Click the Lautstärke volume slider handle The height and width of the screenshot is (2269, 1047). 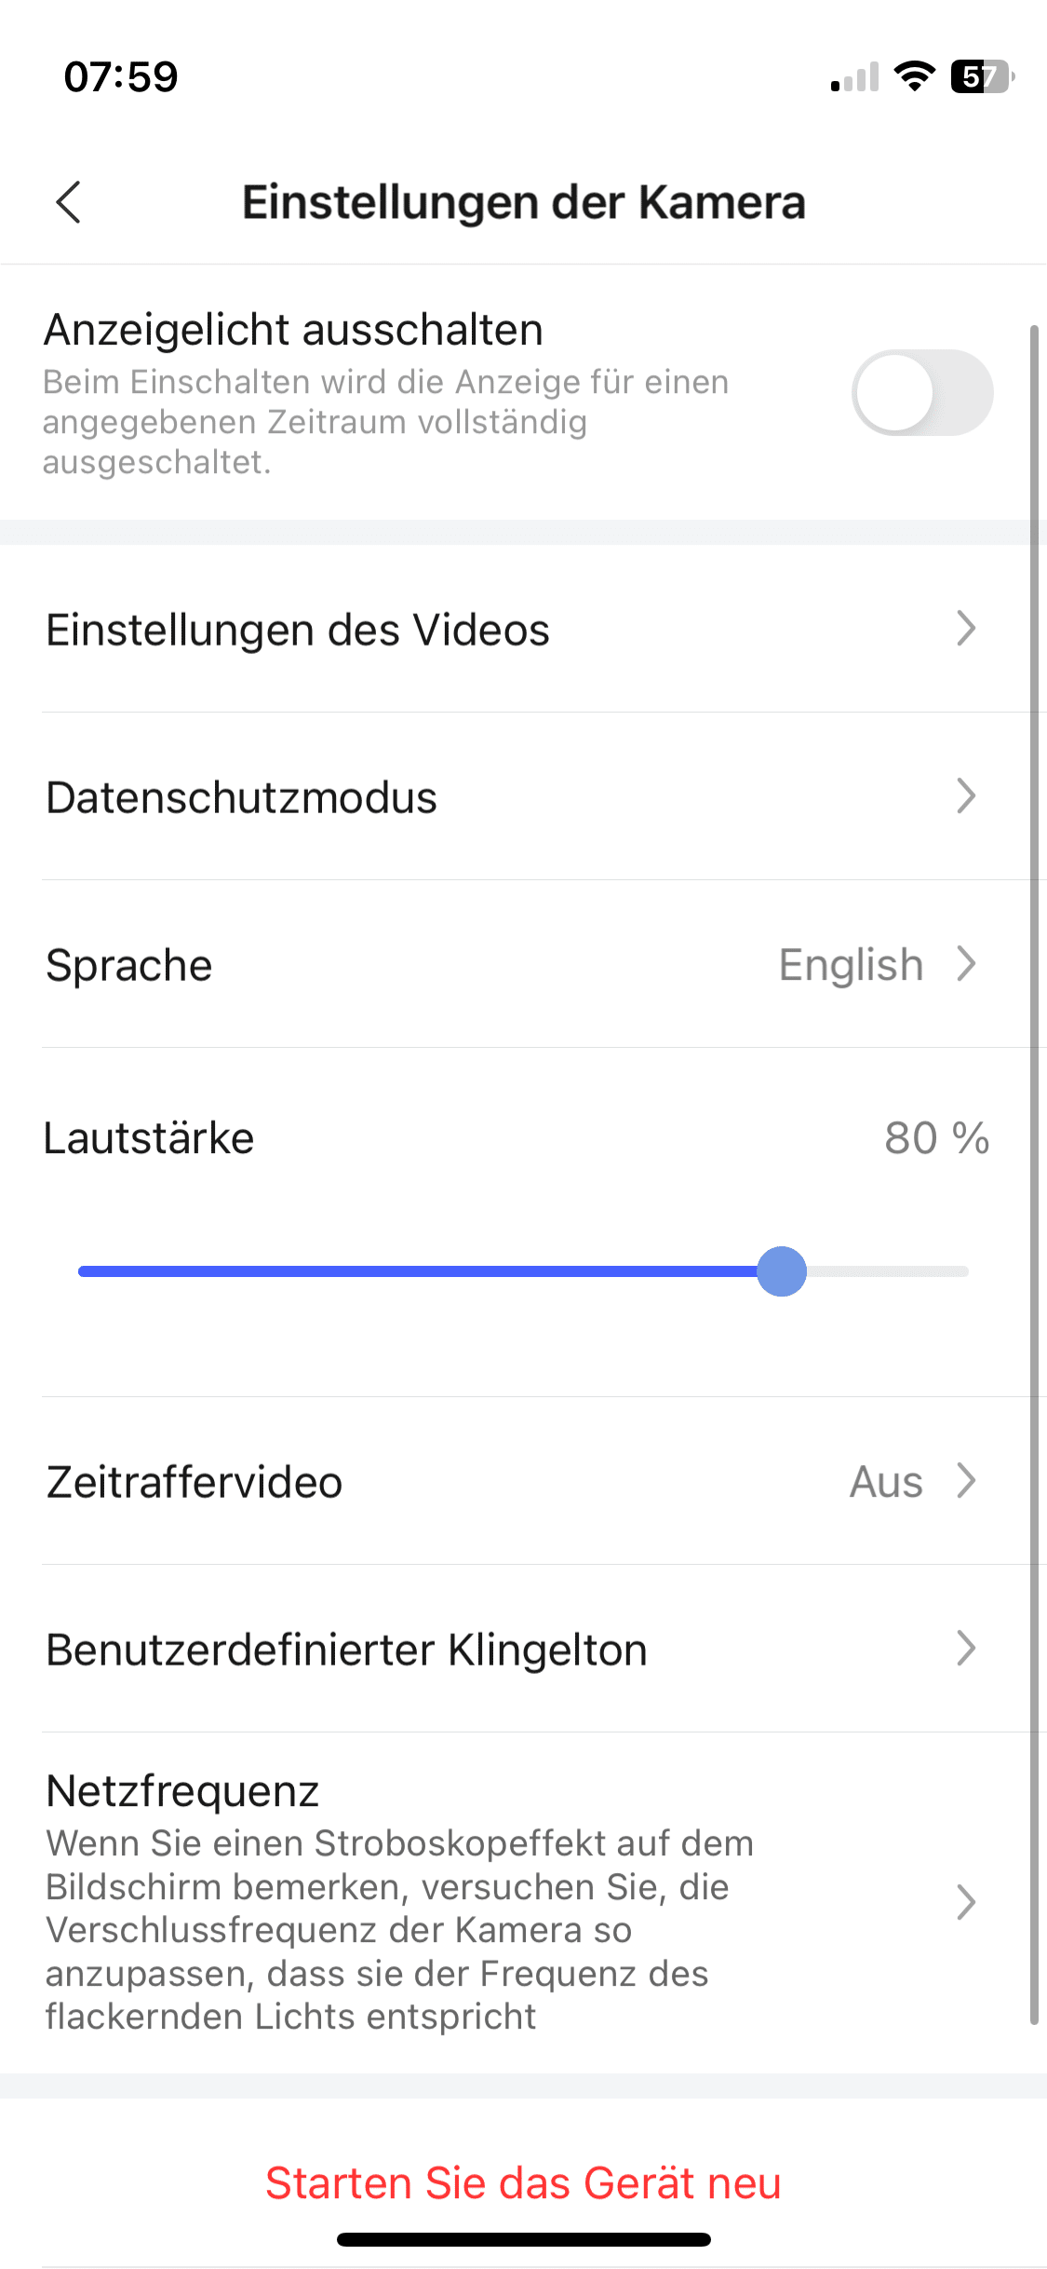click(x=782, y=1271)
